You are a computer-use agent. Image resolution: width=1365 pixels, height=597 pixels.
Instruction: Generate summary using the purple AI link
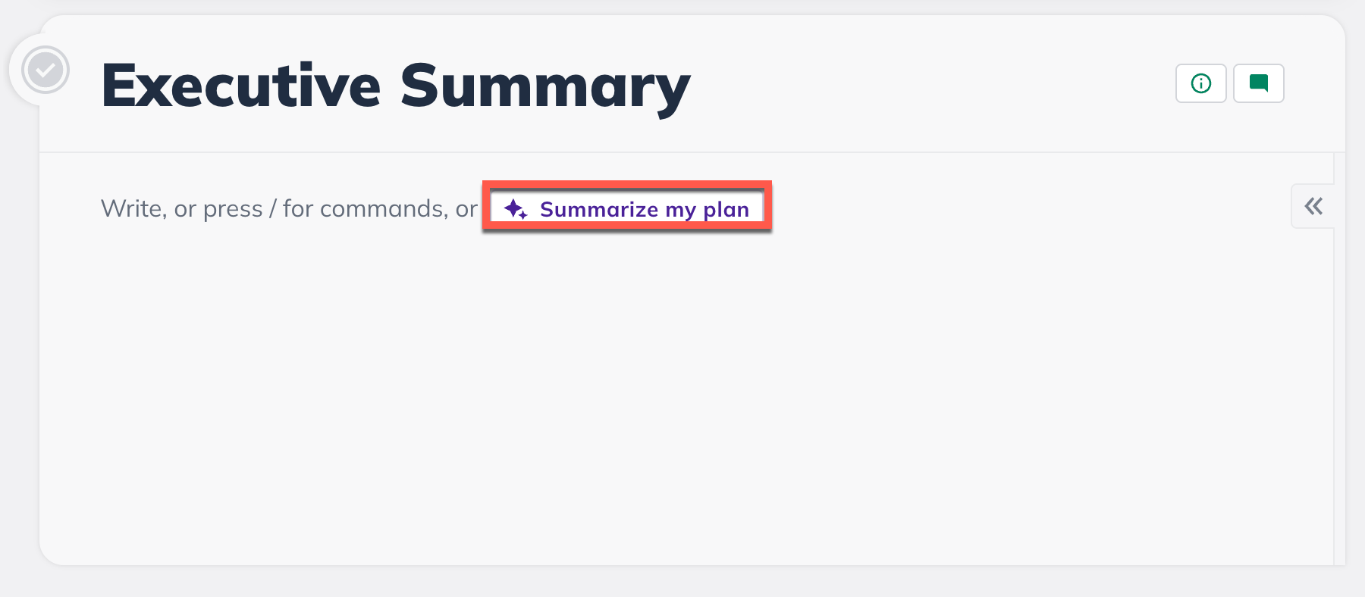644,209
